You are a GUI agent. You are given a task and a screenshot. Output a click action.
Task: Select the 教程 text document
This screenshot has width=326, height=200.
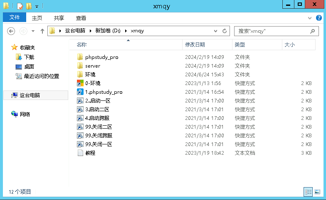(x=80, y=153)
